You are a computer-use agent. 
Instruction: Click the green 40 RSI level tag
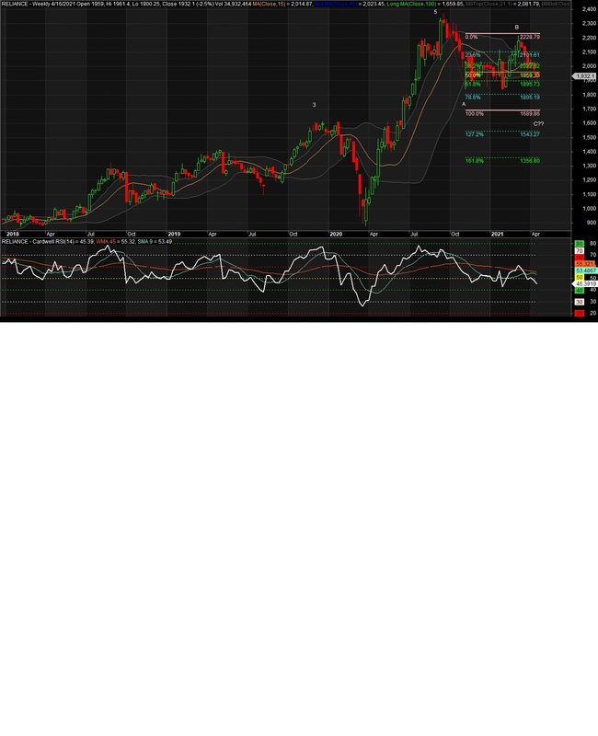coord(580,291)
